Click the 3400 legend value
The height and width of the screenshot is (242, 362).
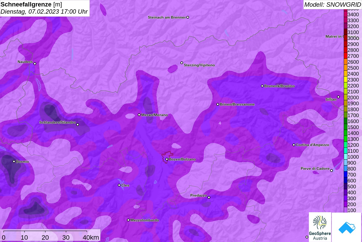[x=353, y=14]
